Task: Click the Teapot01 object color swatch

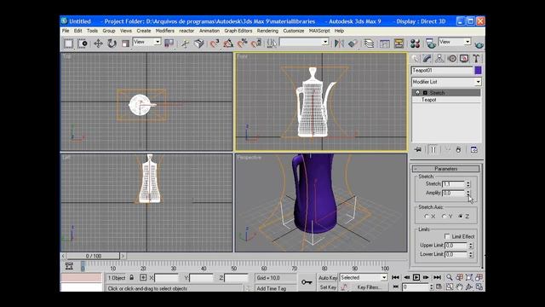Action: tap(478, 70)
